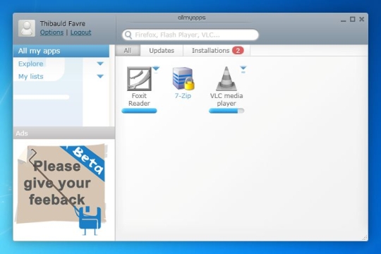
Task: Click the Installations count badge
Action: pos(238,50)
